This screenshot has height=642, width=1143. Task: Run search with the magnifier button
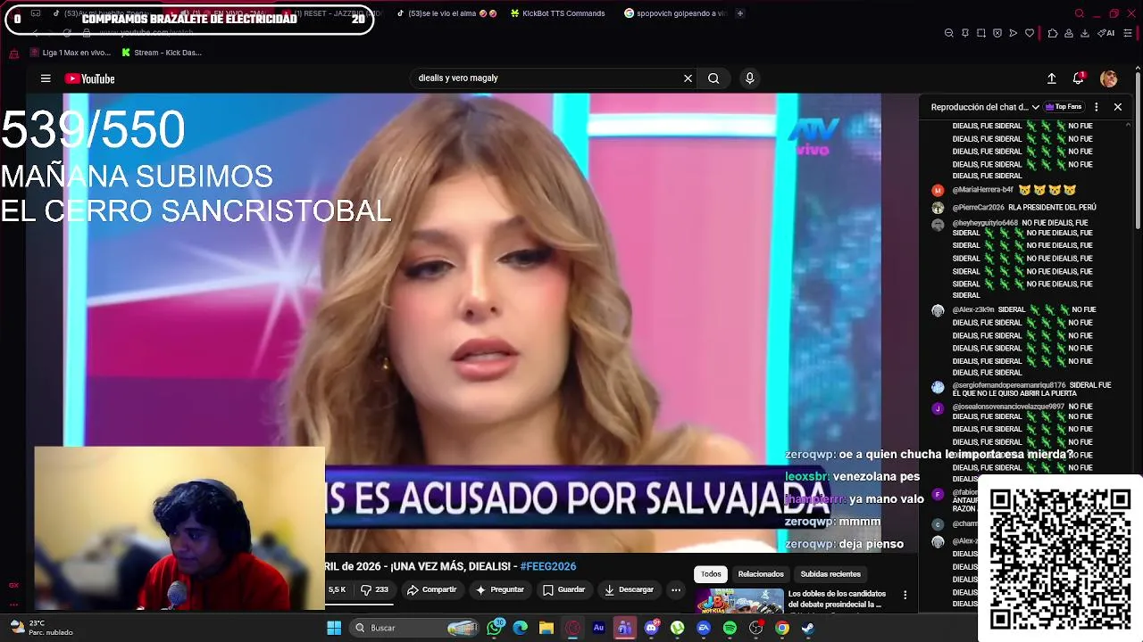pos(713,78)
